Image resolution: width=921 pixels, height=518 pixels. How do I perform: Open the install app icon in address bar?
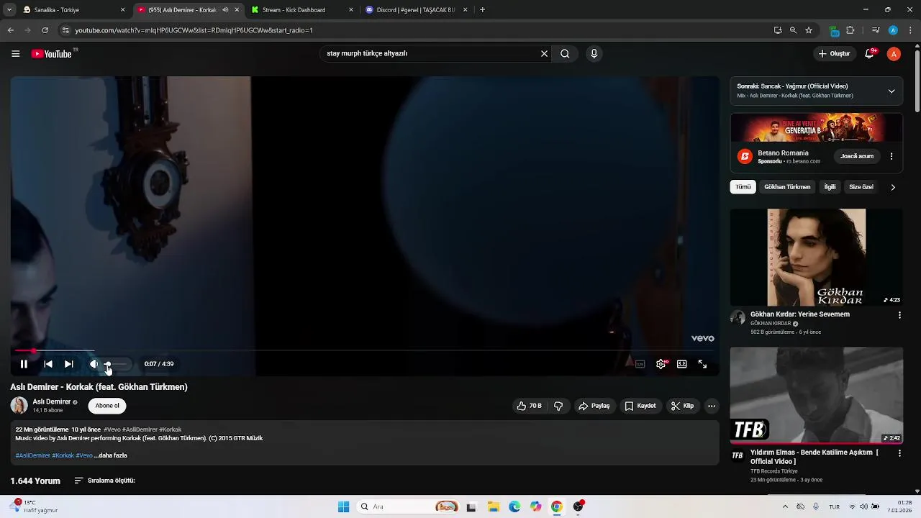pyautogui.click(x=778, y=30)
